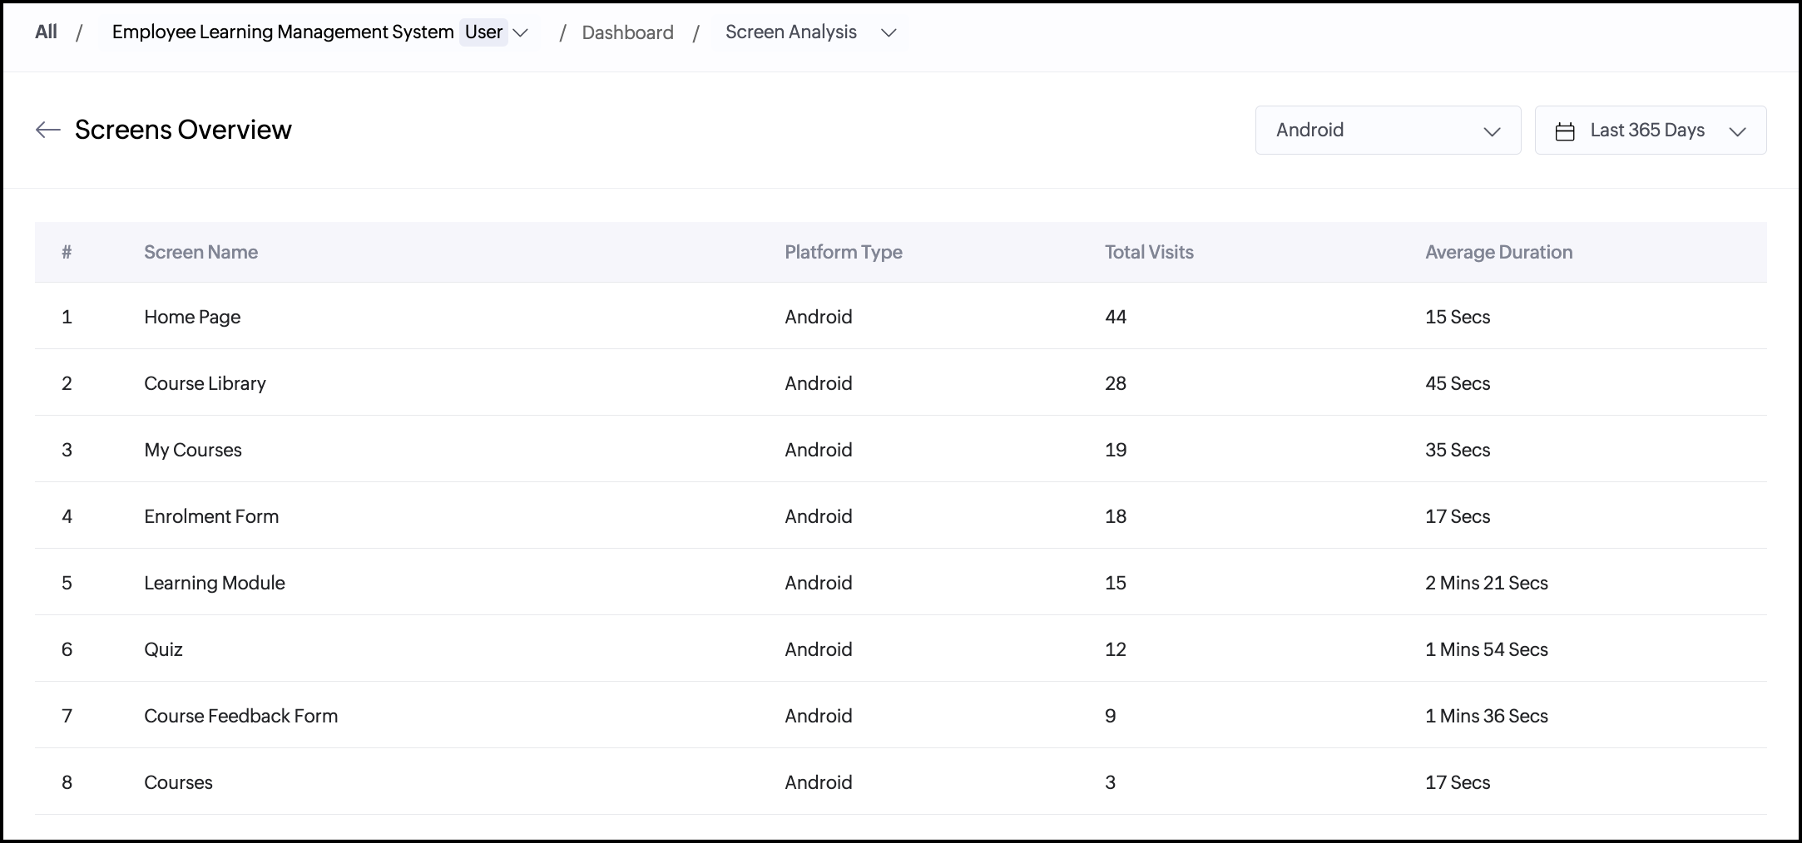Open the Course Feedback Form row
Screen dimensions: 1802x843
click(240, 716)
